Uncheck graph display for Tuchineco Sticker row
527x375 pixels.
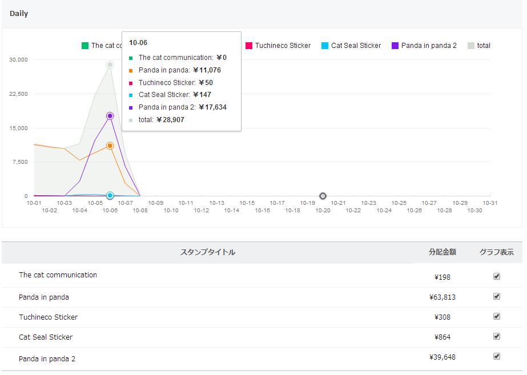tap(496, 316)
